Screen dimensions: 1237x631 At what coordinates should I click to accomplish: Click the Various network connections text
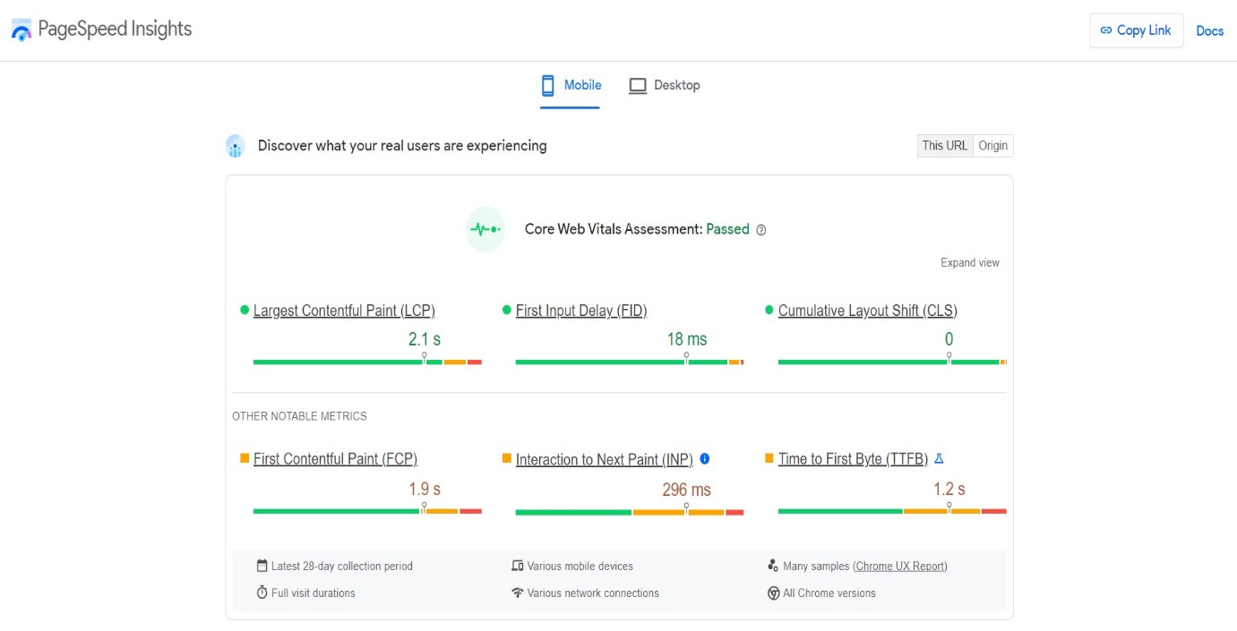click(x=593, y=593)
